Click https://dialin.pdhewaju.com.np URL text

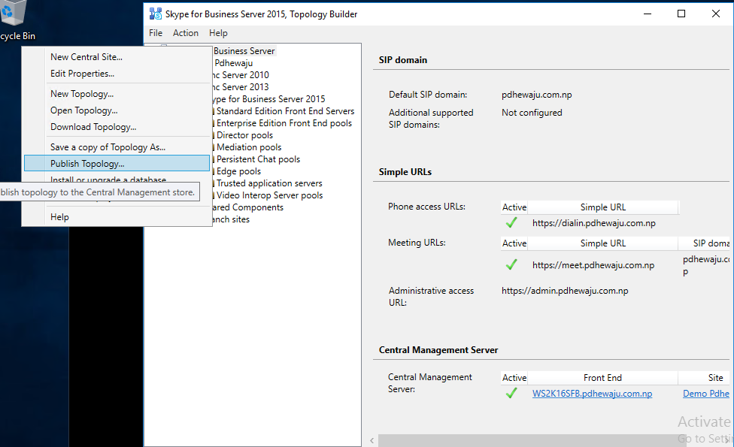click(593, 223)
